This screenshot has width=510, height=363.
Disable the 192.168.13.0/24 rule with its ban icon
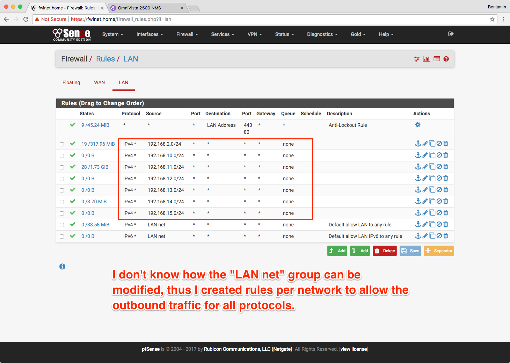(439, 190)
